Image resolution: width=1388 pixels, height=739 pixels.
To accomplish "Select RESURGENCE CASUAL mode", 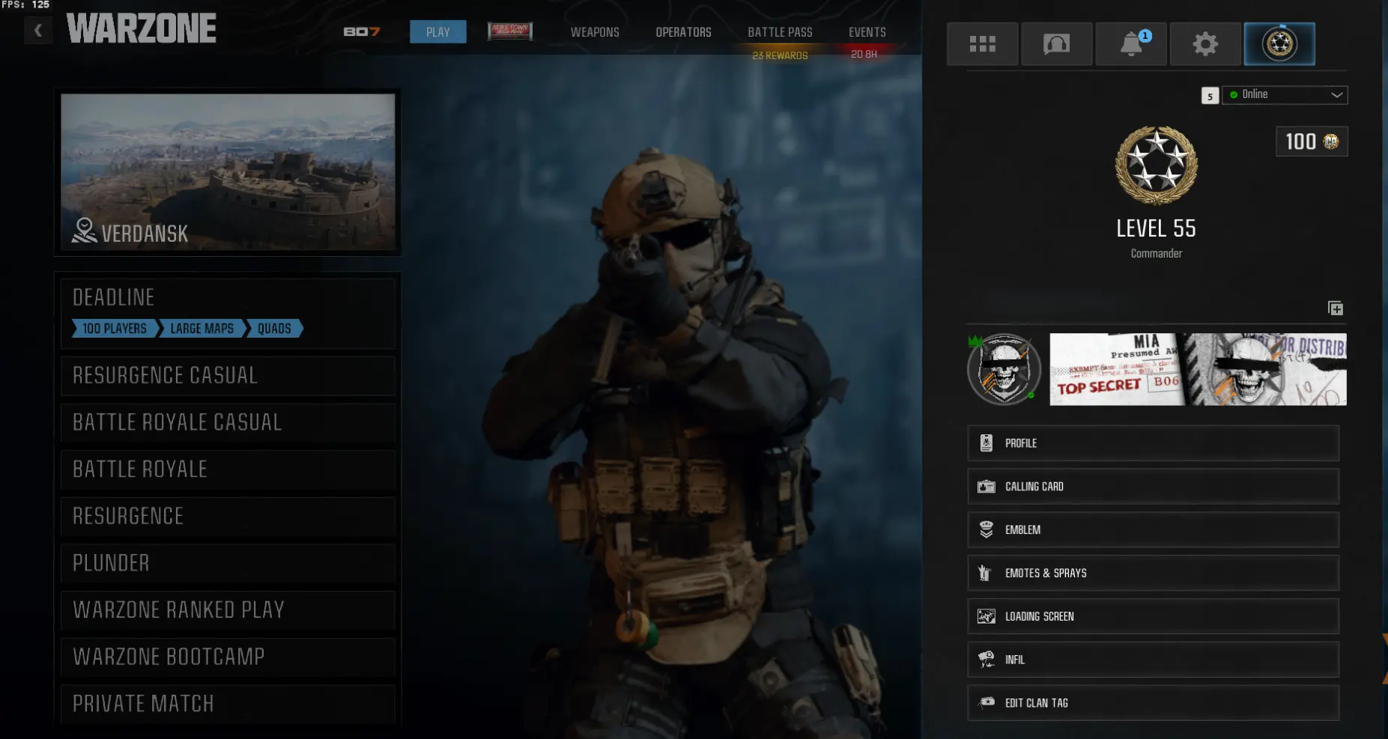I will (x=228, y=376).
